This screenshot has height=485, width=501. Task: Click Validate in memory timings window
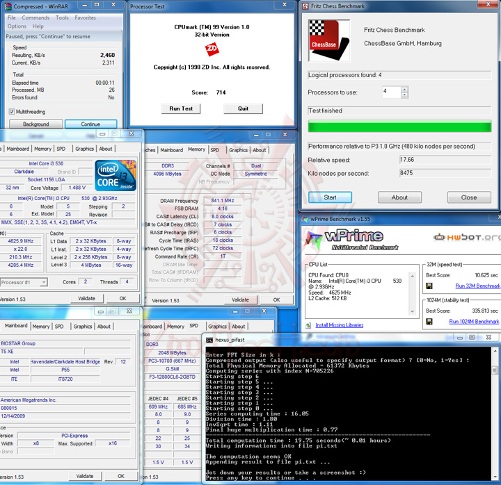tap(240, 299)
